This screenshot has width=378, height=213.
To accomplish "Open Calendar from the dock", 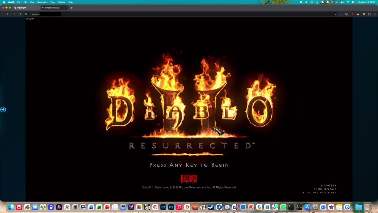I will pyautogui.click(x=67, y=207).
